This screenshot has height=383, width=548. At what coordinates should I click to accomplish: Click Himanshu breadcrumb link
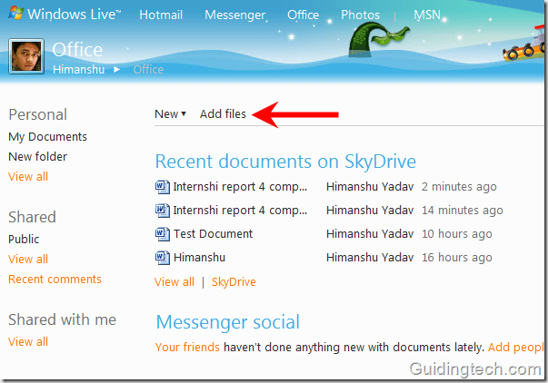point(79,70)
